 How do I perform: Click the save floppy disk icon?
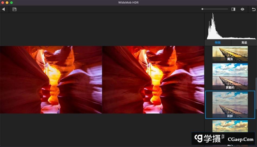pyautogui.click(x=15, y=9)
